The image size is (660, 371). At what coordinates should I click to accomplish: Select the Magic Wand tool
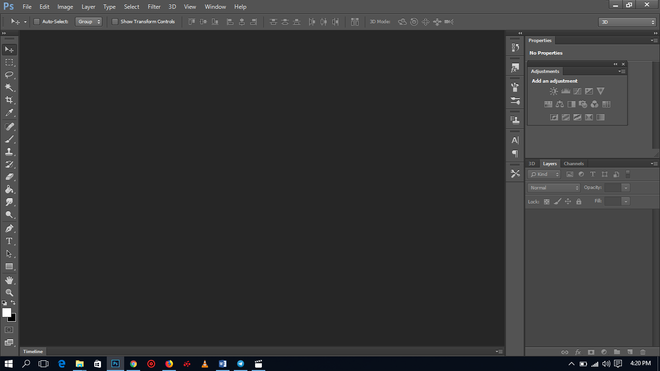9,87
